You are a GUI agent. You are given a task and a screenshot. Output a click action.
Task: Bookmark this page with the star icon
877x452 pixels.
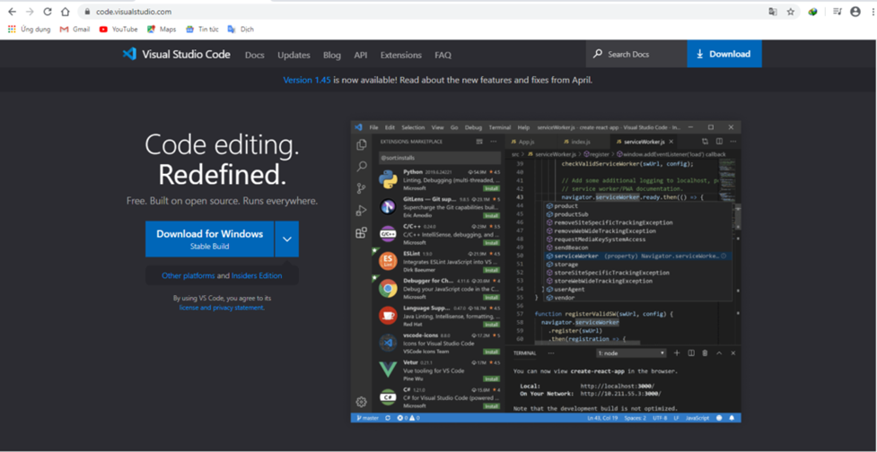click(790, 12)
